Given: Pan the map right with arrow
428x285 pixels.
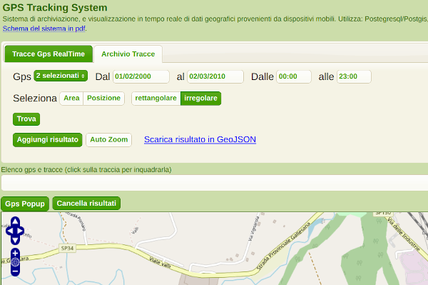Looking at the screenshot, I should tap(21, 231).
